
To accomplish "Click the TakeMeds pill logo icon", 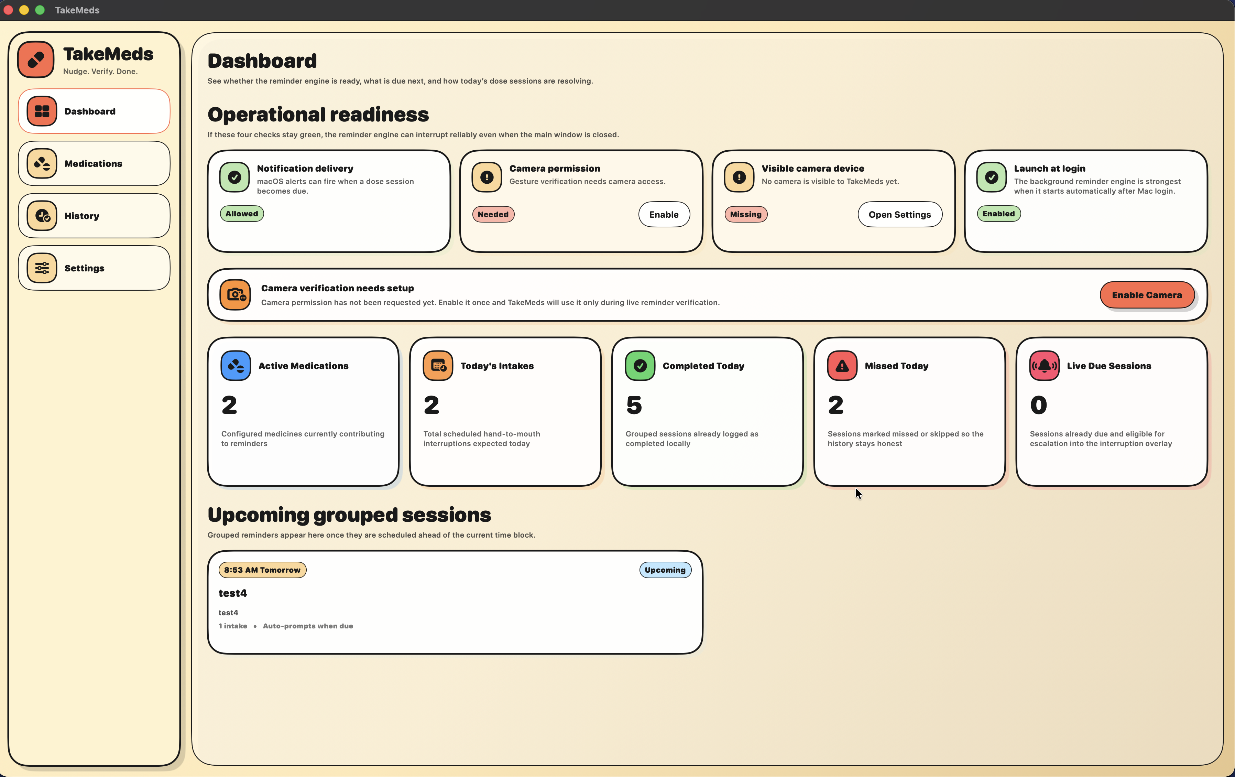I will 35,60.
